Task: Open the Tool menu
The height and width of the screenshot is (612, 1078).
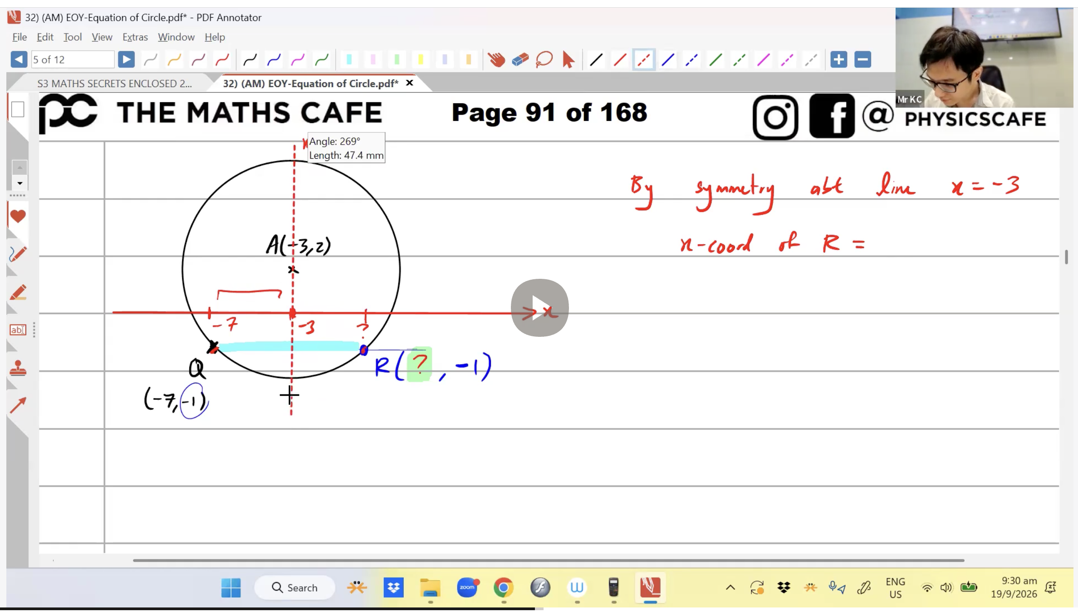Action: point(73,37)
